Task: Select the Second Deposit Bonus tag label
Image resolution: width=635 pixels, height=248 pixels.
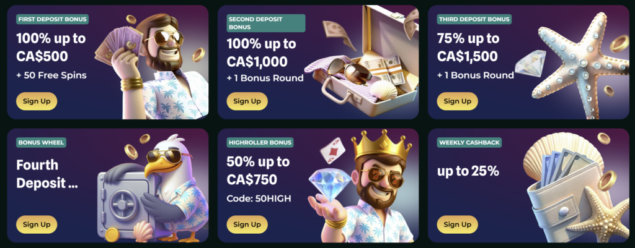Action: [266, 23]
